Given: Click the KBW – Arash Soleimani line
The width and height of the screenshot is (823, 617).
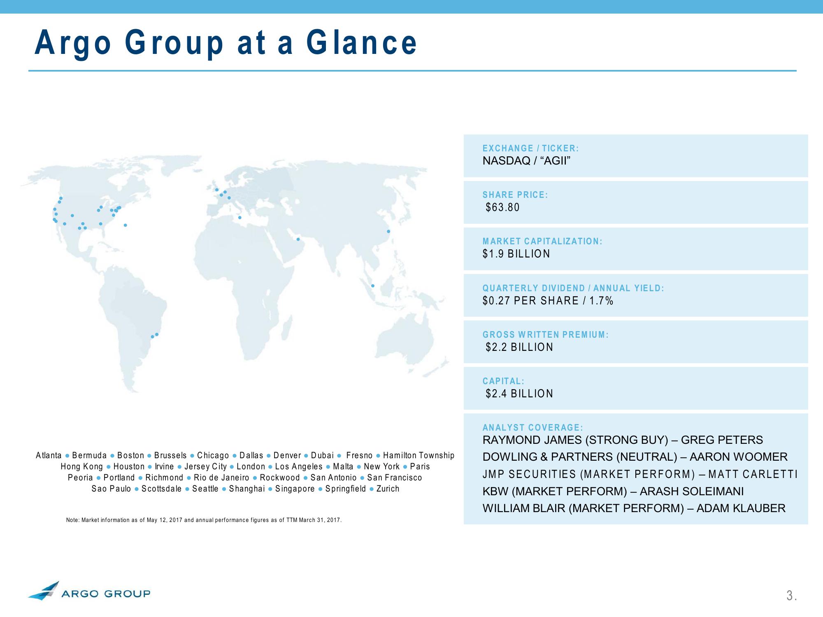Looking at the screenshot, I should pyautogui.click(x=613, y=491).
